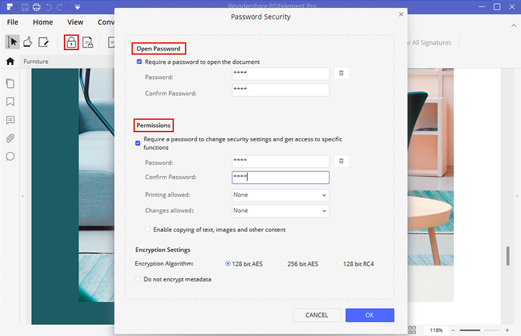Click the print icon in title bar
Screen dimensions: 521x336
click(x=36, y=7)
